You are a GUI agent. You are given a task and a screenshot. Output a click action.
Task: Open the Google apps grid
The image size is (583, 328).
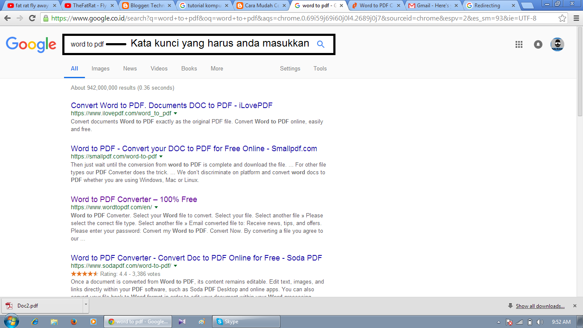[519, 44]
